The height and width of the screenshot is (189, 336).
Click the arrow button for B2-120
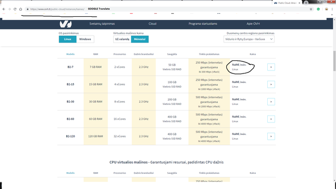tap(271, 136)
